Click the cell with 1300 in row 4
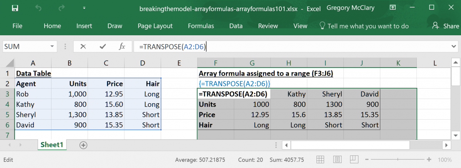461x168 pixels. pos(325,104)
